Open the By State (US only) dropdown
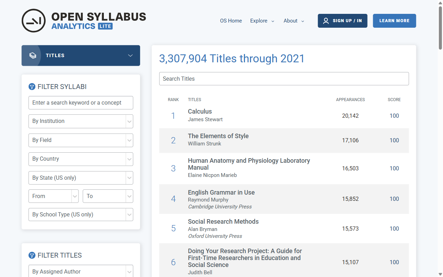 pos(81,178)
